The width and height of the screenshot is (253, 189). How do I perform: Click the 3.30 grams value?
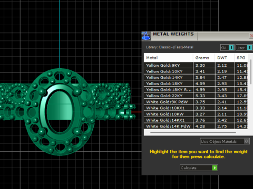click(200, 65)
